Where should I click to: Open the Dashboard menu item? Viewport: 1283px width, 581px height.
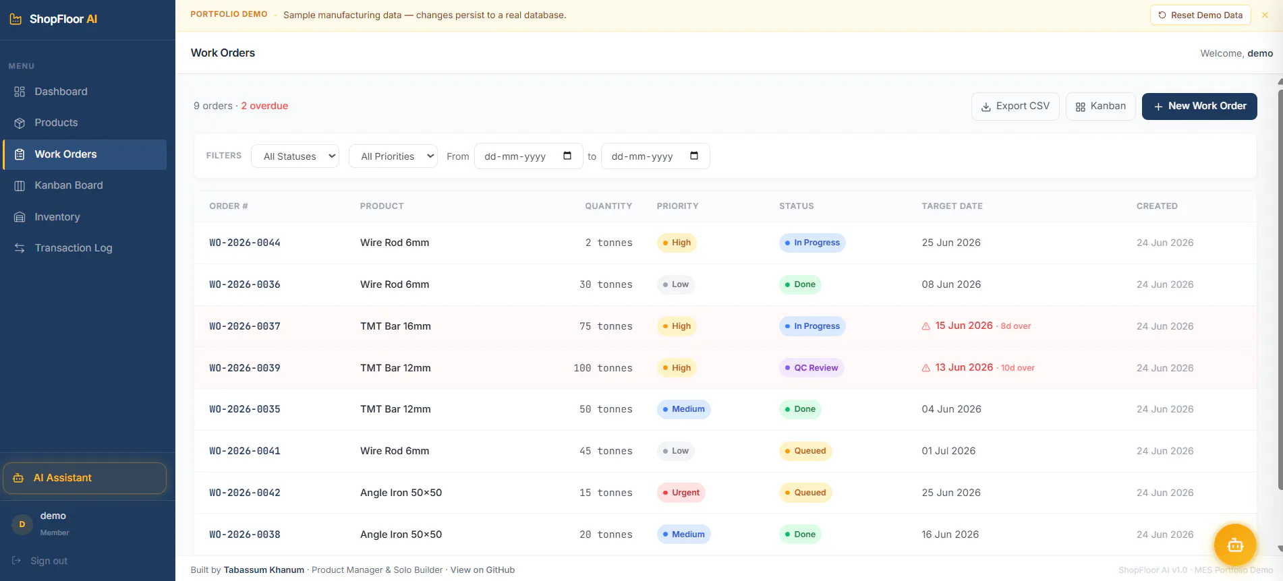pyautogui.click(x=85, y=92)
